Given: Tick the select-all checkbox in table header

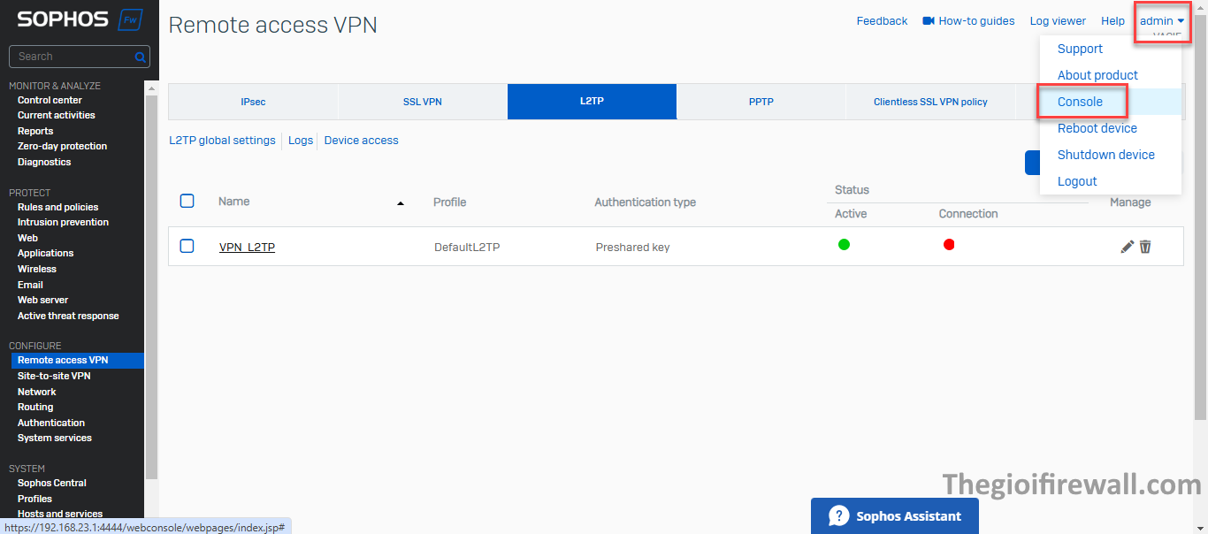Looking at the screenshot, I should 187,201.
